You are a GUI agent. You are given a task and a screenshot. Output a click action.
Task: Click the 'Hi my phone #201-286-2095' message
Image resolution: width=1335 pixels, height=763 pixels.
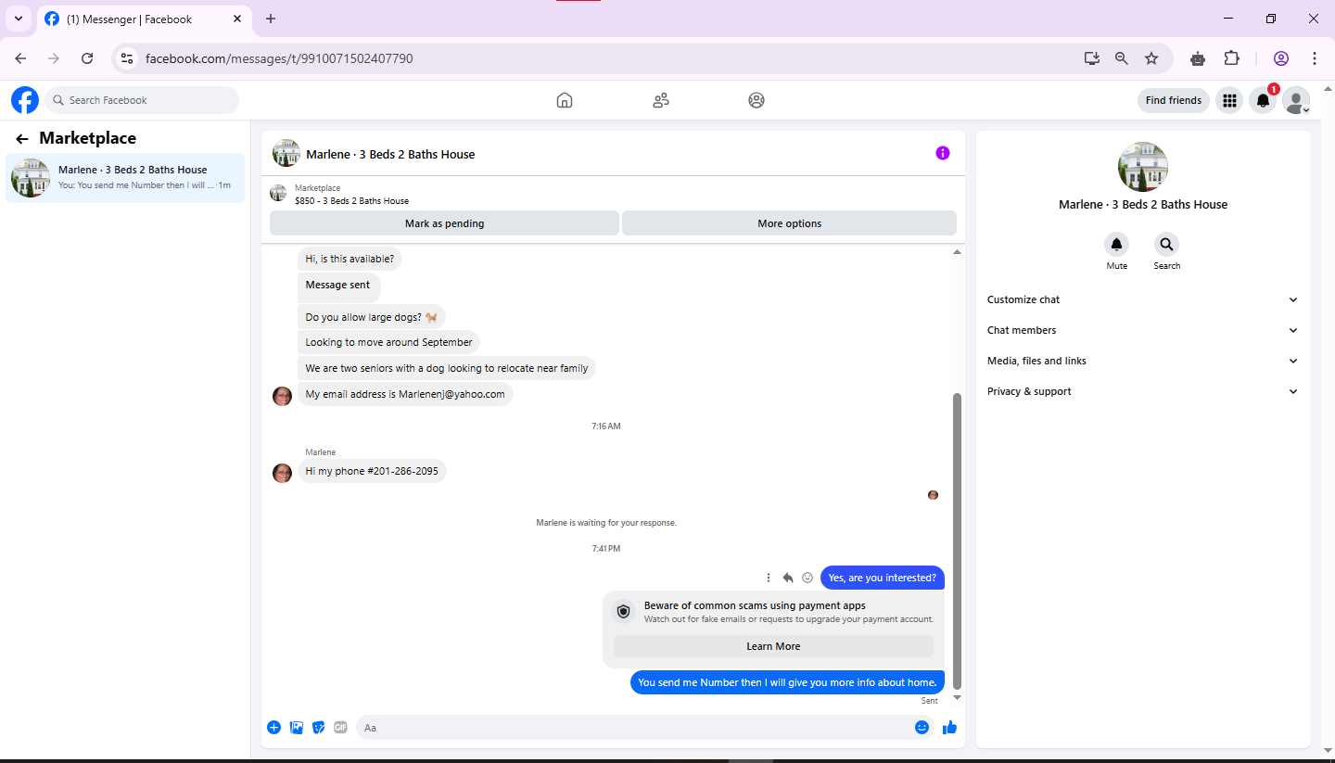(x=372, y=471)
